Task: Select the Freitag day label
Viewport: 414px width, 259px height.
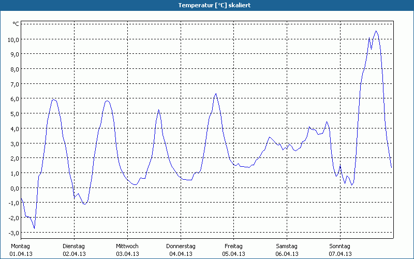Action: [233, 247]
